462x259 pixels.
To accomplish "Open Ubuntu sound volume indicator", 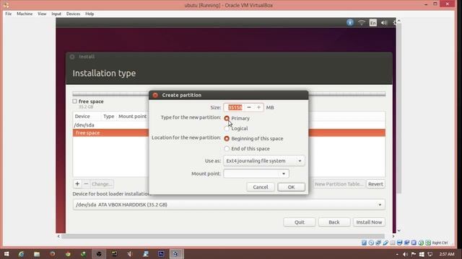I will 384,22.
